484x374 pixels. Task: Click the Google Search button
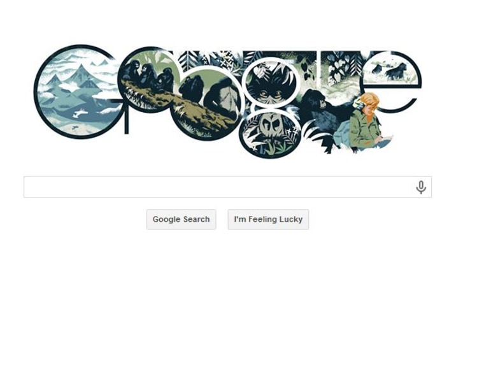(181, 219)
